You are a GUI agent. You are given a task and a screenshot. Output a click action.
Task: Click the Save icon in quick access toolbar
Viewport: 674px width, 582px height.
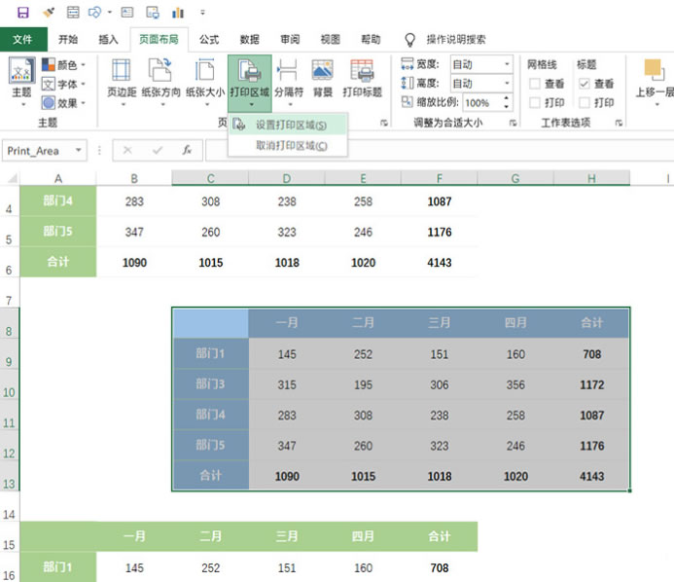click(22, 13)
